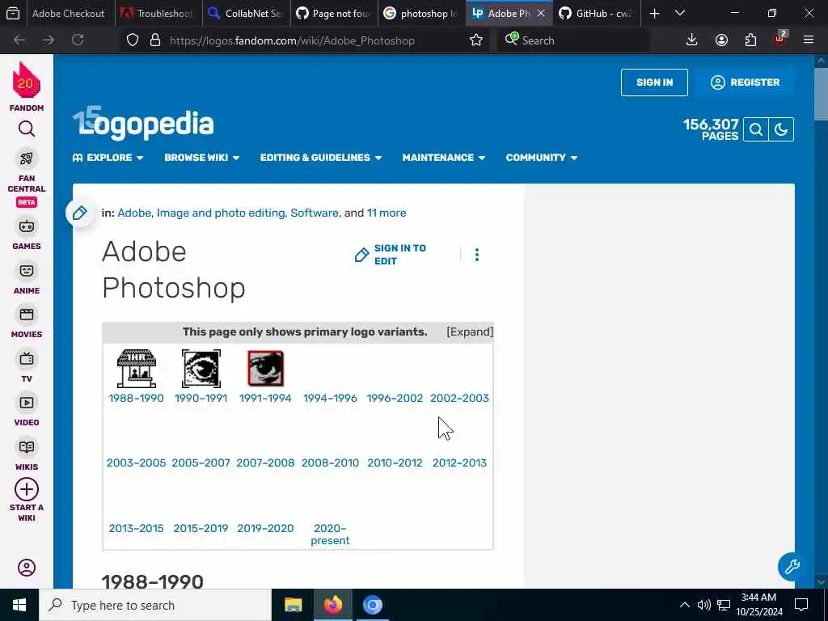Image resolution: width=828 pixels, height=621 pixels.
Task: Open the Movies section icon
Action: tap(27, 315)
